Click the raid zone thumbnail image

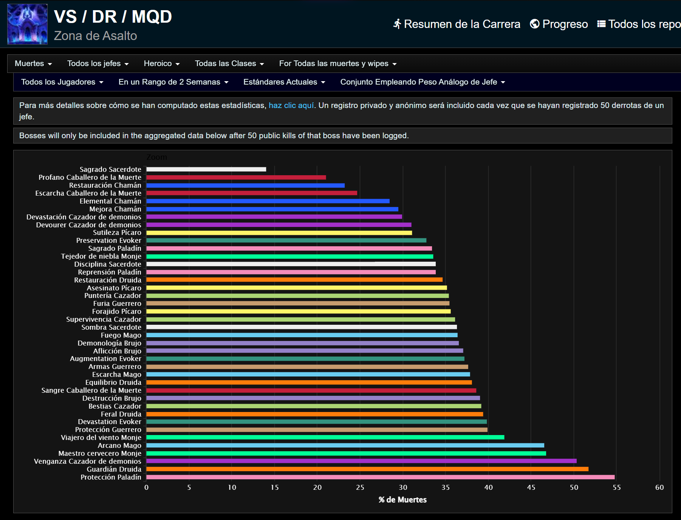[27, 24]
